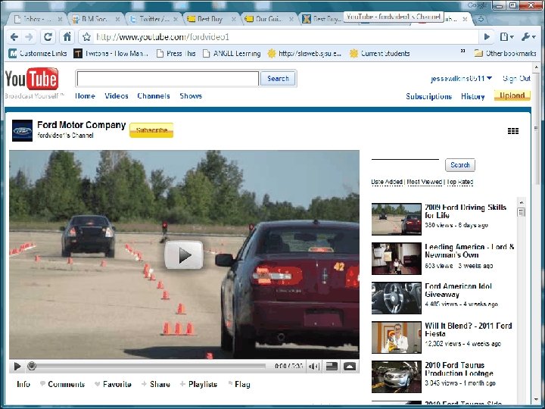Switch to the first Best Buy tab
The width and height of the screenshot is (545, 409).
210,19
